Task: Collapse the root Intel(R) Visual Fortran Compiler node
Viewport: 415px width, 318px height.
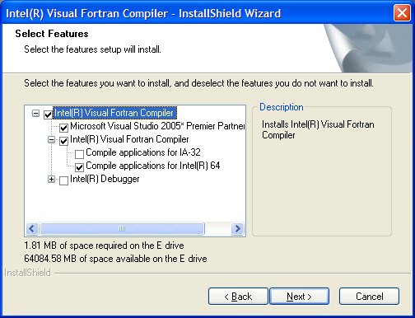Action: pos(35,113)
